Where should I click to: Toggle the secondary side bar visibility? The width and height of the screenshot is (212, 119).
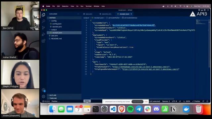click(205, 10)
